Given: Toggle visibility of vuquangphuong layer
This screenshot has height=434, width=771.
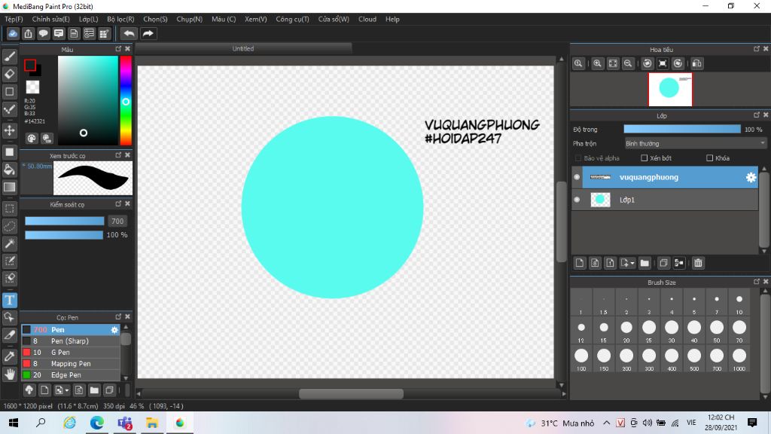Looking at the screenshot, I should click(x=577, y=177).
